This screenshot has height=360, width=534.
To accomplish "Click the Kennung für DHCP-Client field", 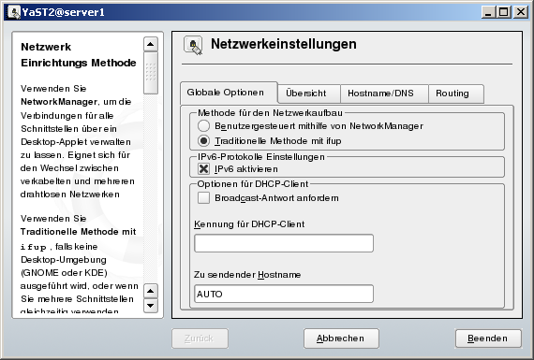I will pyautogui.click(x=284, y=243).
